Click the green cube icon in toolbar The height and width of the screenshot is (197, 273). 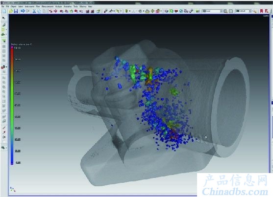[x=172, y=11]
